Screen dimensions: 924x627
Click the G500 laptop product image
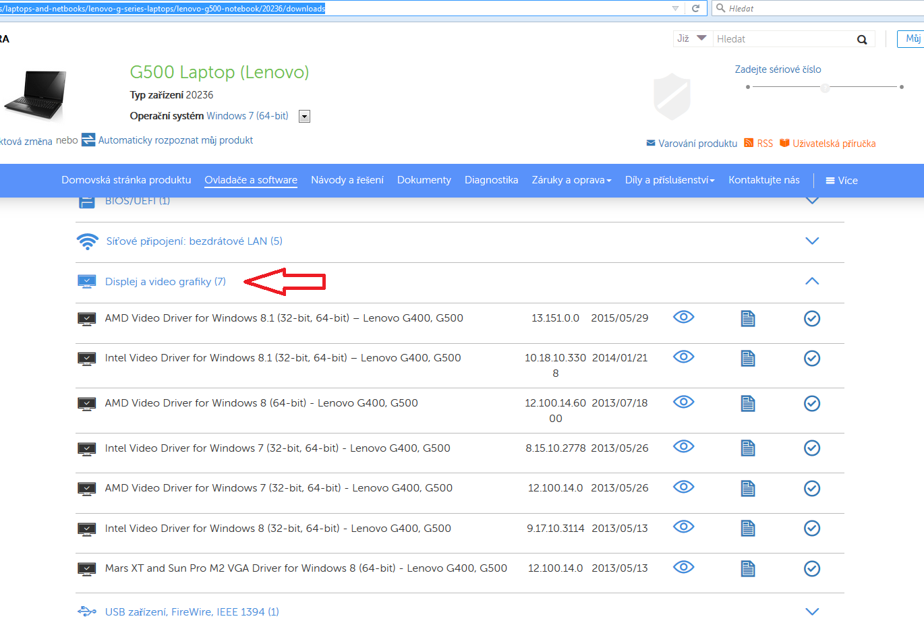point(36,96)
